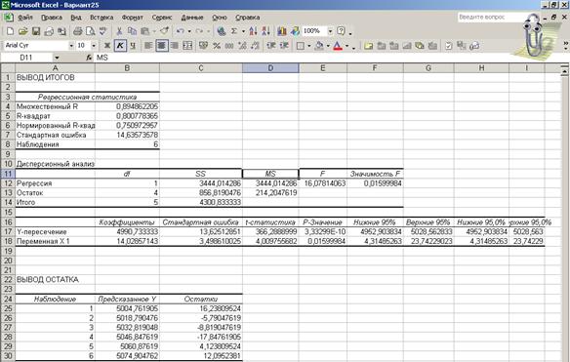Select column D header

pos(270,68)
